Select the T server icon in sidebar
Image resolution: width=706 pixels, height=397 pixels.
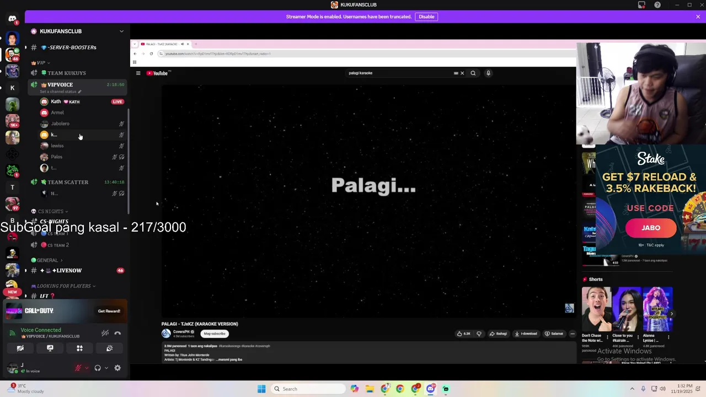coord(12,187)
